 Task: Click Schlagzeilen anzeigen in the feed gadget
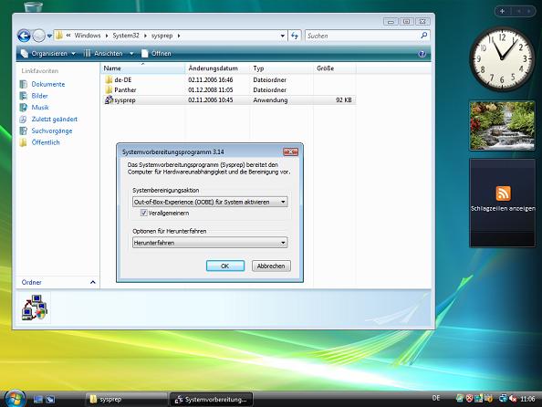coord(503,208)
